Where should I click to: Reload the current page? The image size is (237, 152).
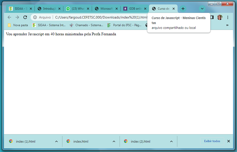coord(25,17)
